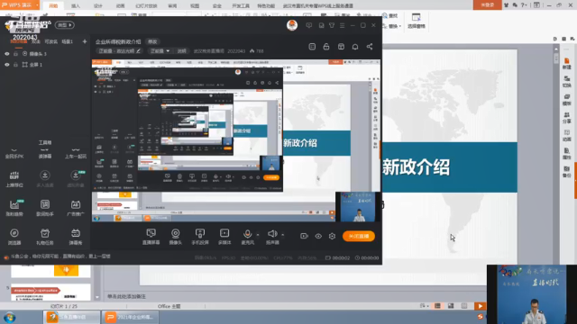This screenshot has width=577, height=324.
Task: Toggle the lock on camera 3 source
Action: (x=15, y=54)
